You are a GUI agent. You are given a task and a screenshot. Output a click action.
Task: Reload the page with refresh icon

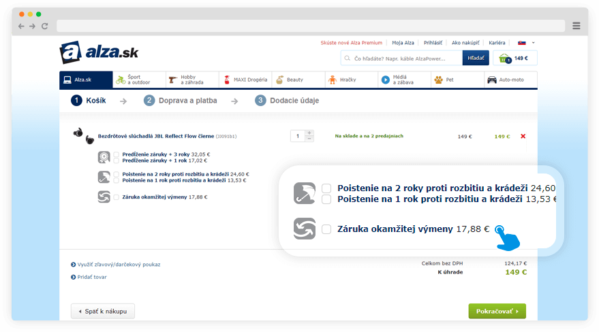(45, 26)
